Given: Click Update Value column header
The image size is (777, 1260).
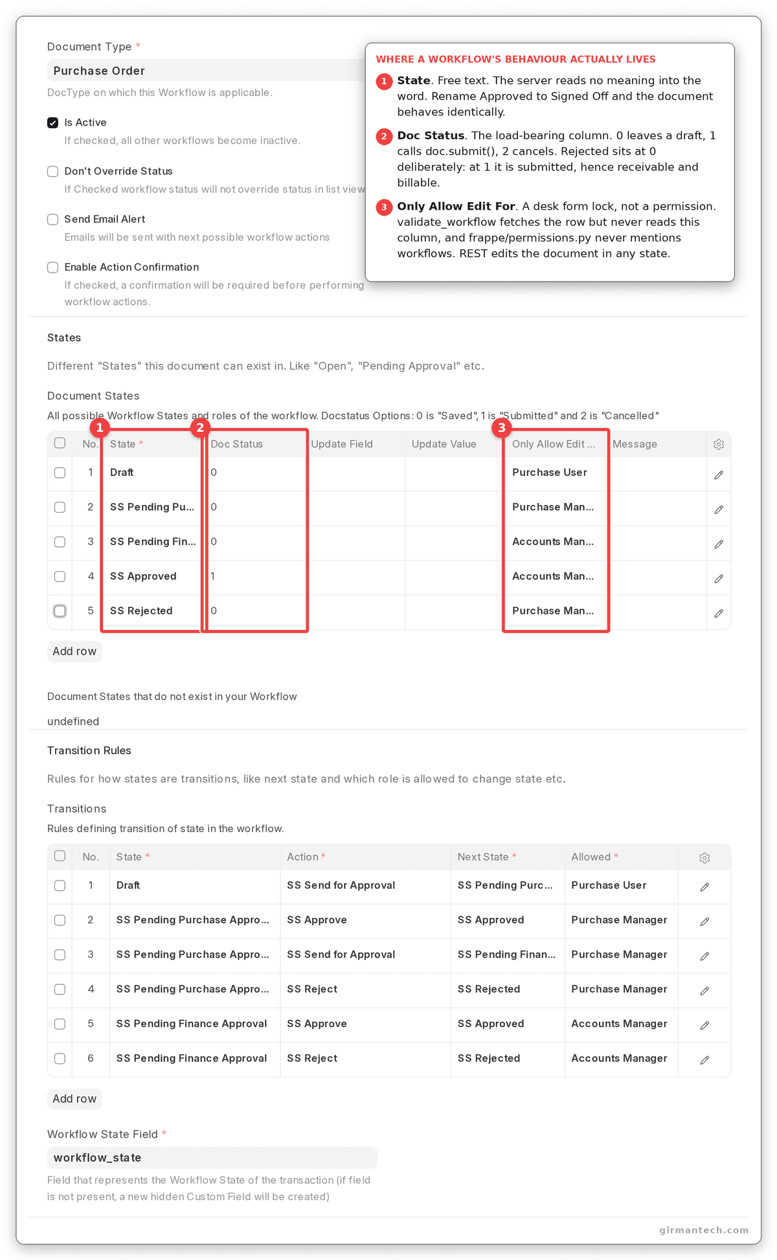Looking at the screenshot, I should [x=444, y=444].
